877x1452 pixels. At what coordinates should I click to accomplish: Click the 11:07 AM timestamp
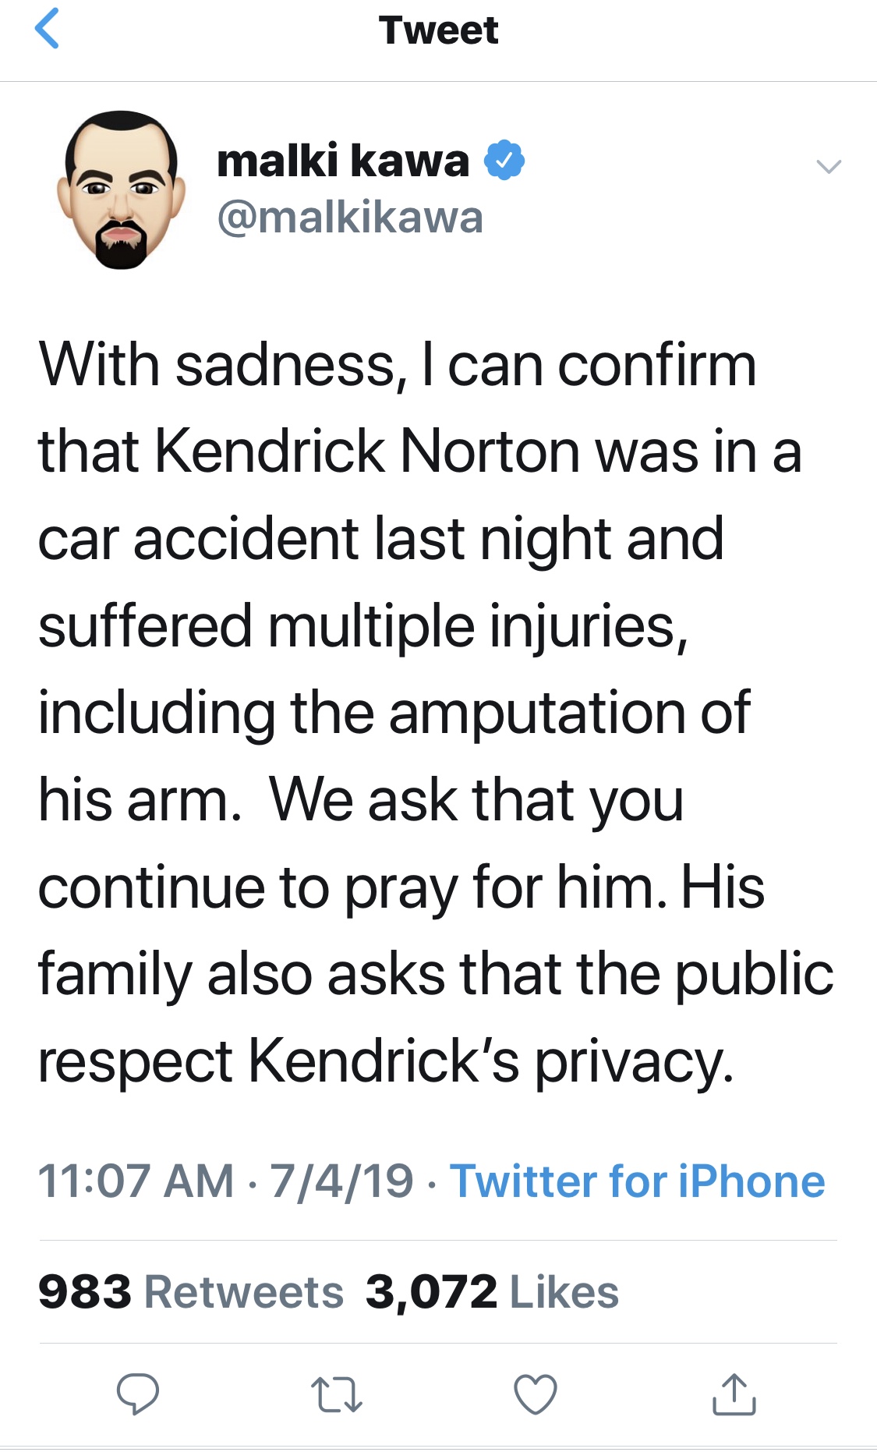point(136,1181)
